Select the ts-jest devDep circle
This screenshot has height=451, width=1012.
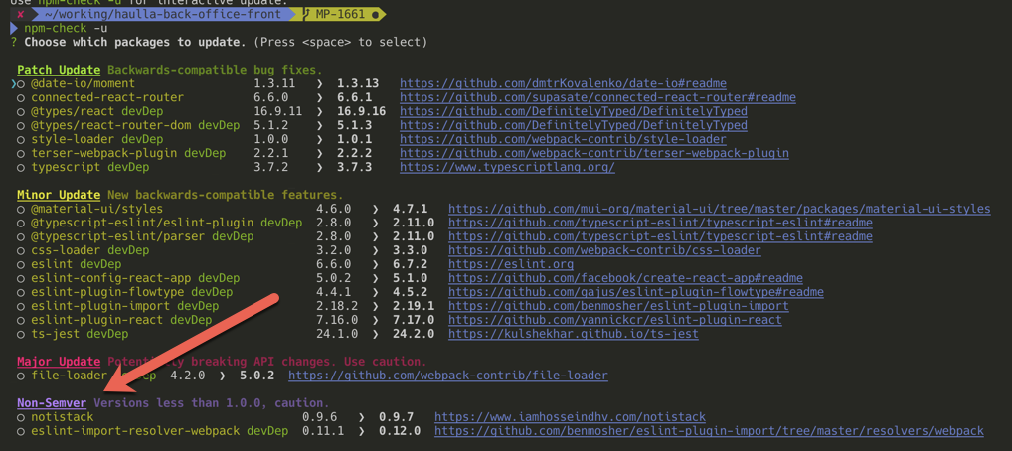click(x=21, y=334)
